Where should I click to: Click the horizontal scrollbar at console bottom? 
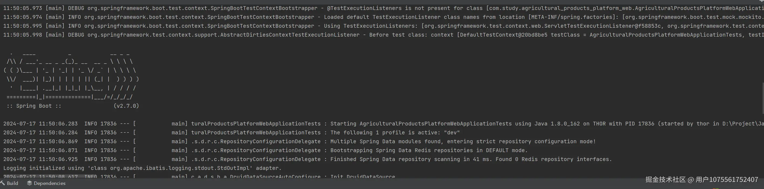click(x=42, y=177)
